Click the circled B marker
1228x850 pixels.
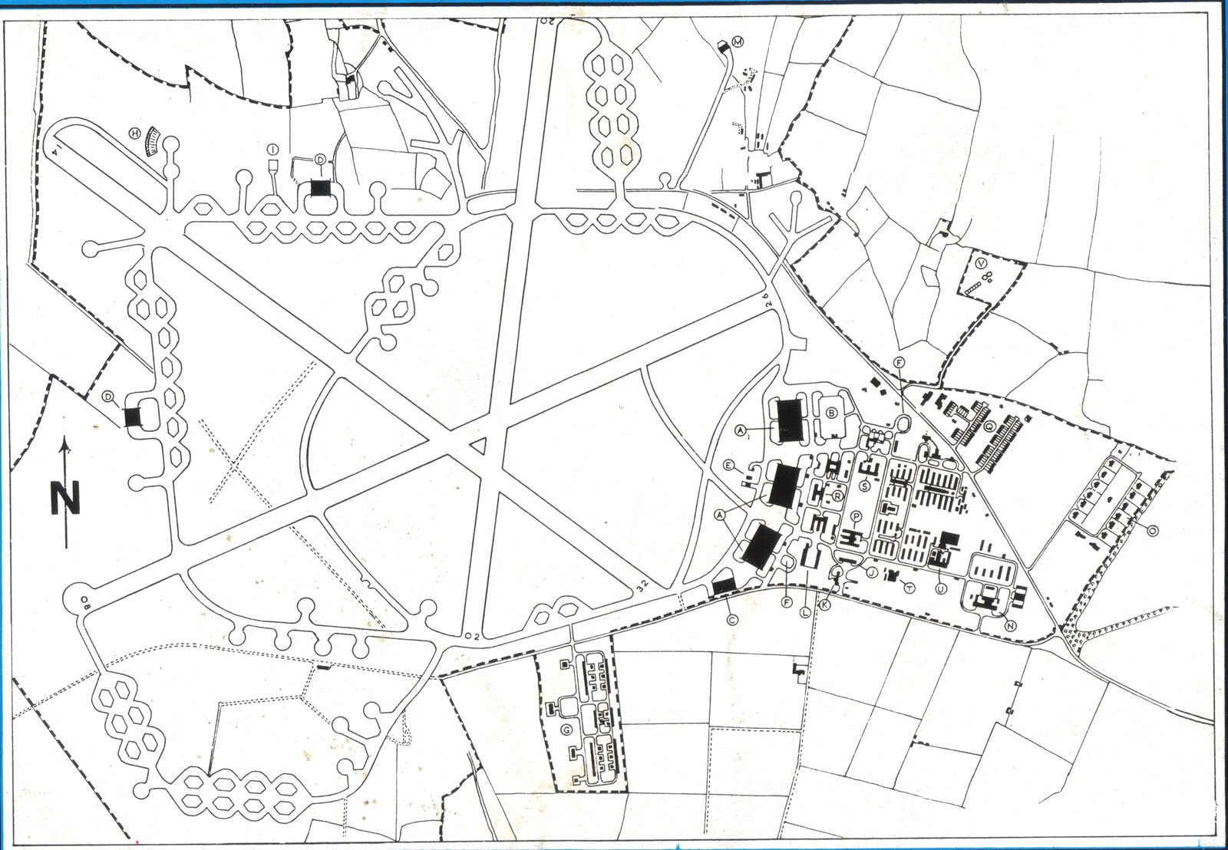pyautogui.click(x=831, y=413)
